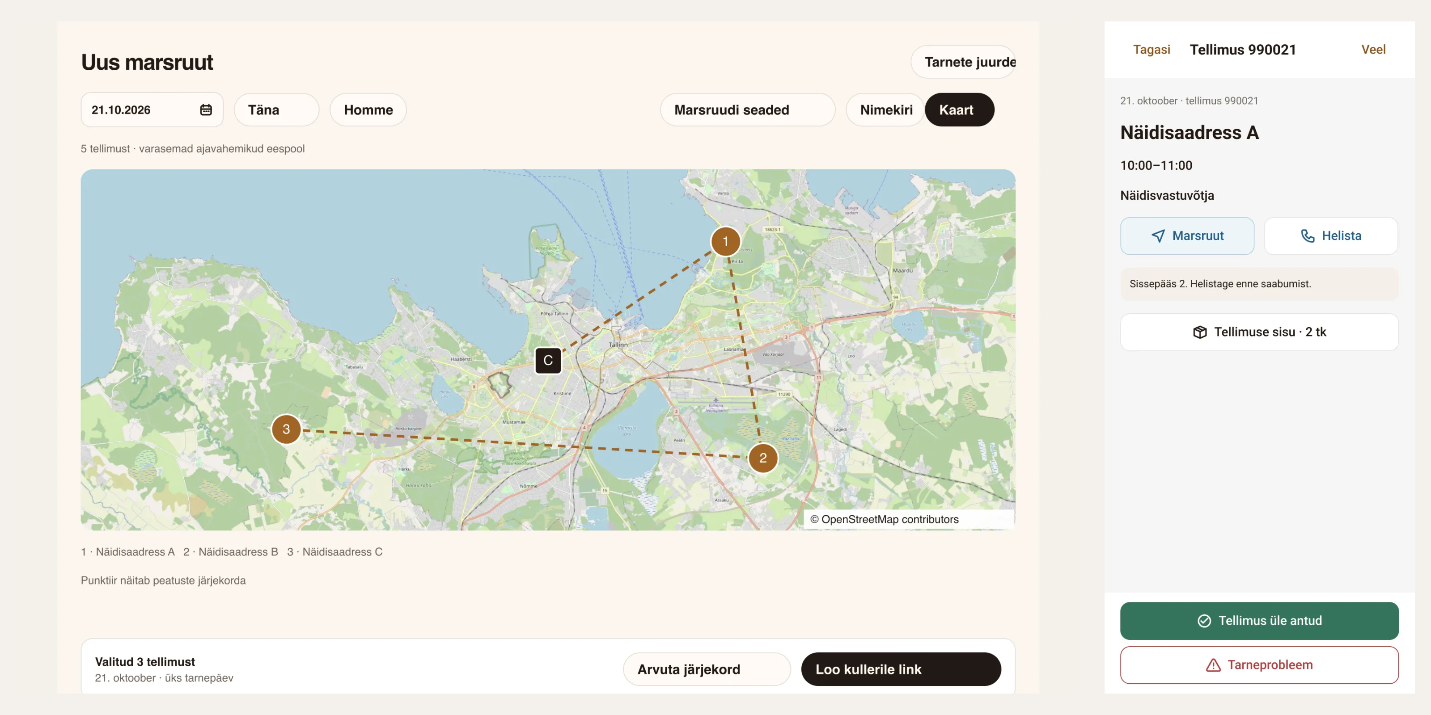The width and height of the screenshot is (1431, 715).
Task: Click the Näidisaadress A heading
Action: 1189,132
